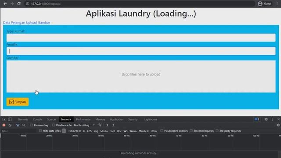Viewport: 281px width, 158px height.
Task: Close the DevTools panel
Action: [278, 119]
